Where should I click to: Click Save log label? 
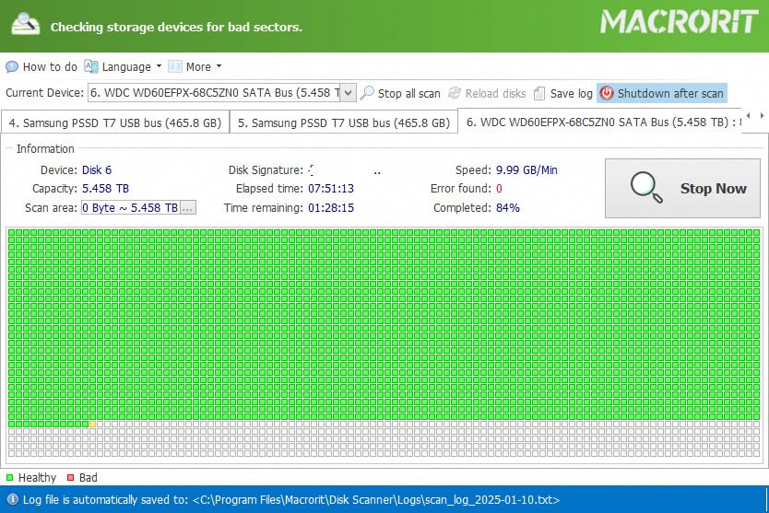click(572, 93)
